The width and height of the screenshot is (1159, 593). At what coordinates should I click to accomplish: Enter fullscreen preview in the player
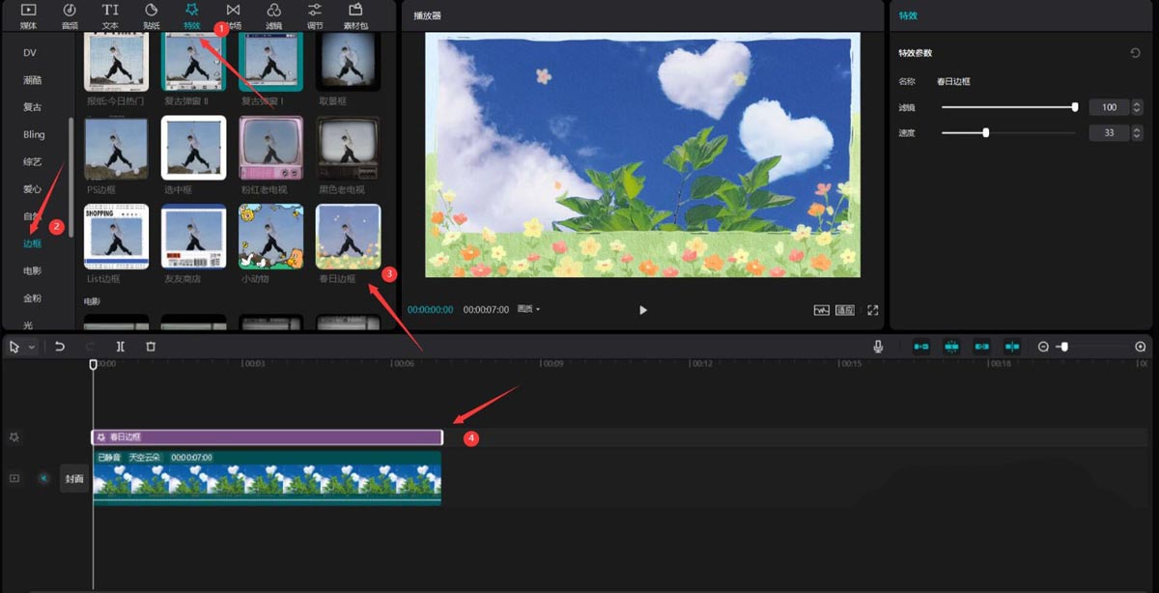pos(873,310)
